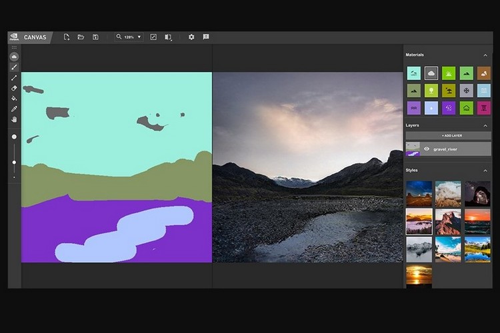The image size is (500, 333).
Task: Click the generated landscape output image
Action: coord(308,167)
